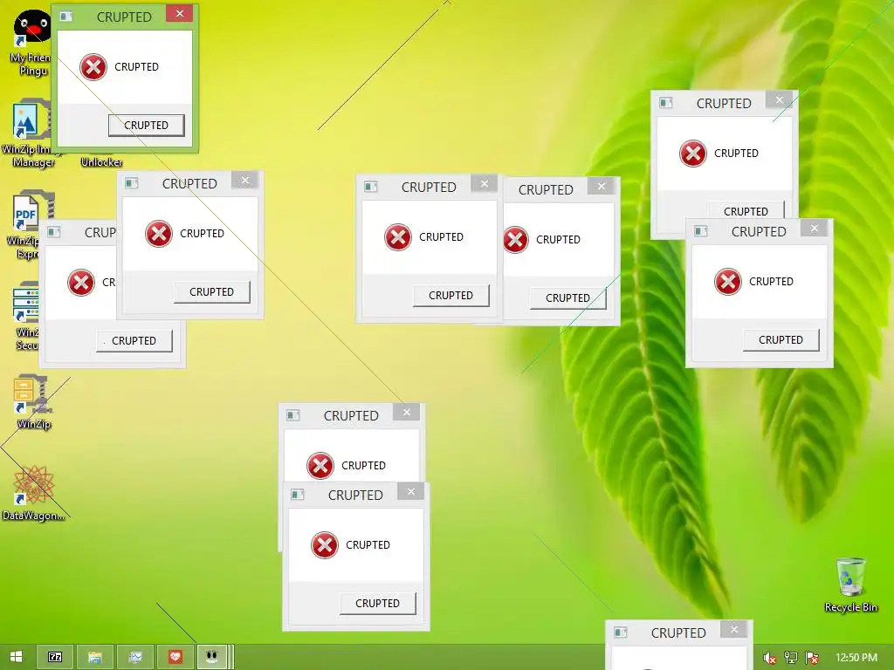Click error icon in dialog covering WinZip PDF Express
This screenshot has width=894, height=670.
coord(81,283)
